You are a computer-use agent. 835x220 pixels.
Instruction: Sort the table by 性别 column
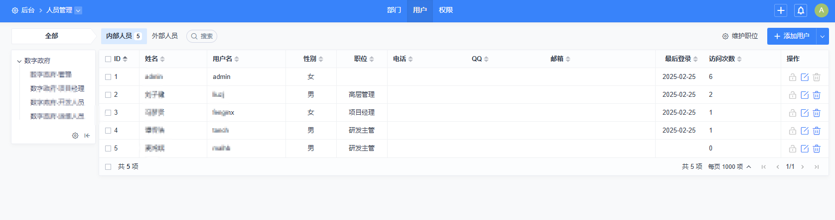(313, 59)
